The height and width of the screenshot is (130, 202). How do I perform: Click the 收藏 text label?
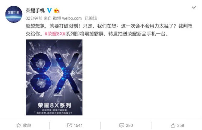tap(27, 125)
